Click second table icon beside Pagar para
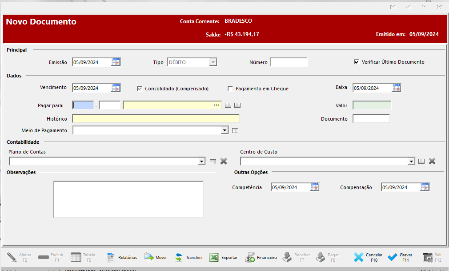 point(237,105)
